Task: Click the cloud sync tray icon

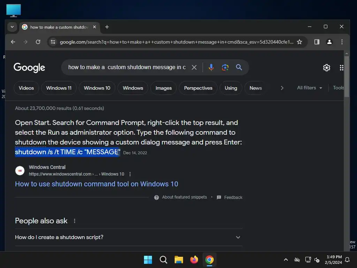Action: coord(297,260)
